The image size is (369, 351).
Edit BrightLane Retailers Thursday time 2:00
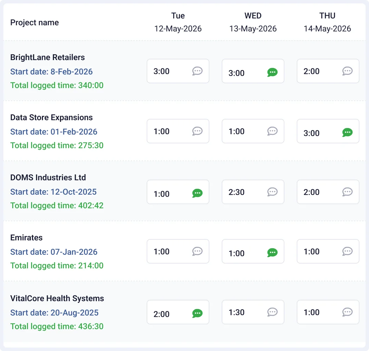pyautogui.click(x=328, y=71)
